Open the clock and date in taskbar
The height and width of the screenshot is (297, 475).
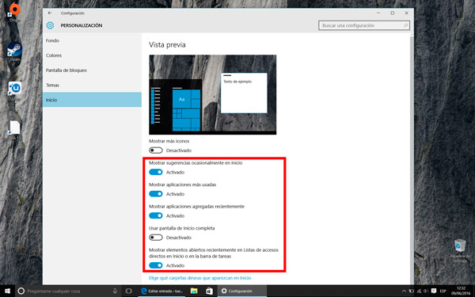461,291
